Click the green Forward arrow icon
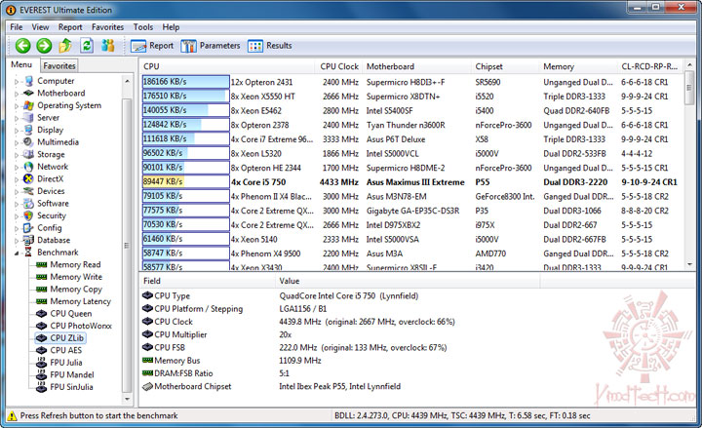The height and width of the screenshot is (428, 702). pyautogui.click(x=44, y=45)
